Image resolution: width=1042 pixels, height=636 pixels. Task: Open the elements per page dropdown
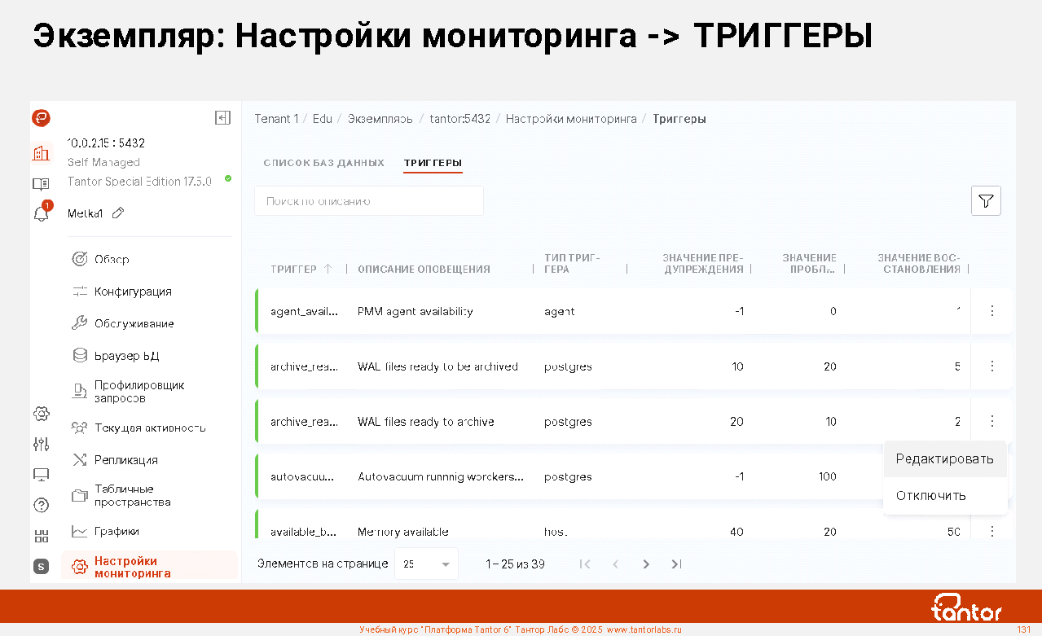coord(426,564)
